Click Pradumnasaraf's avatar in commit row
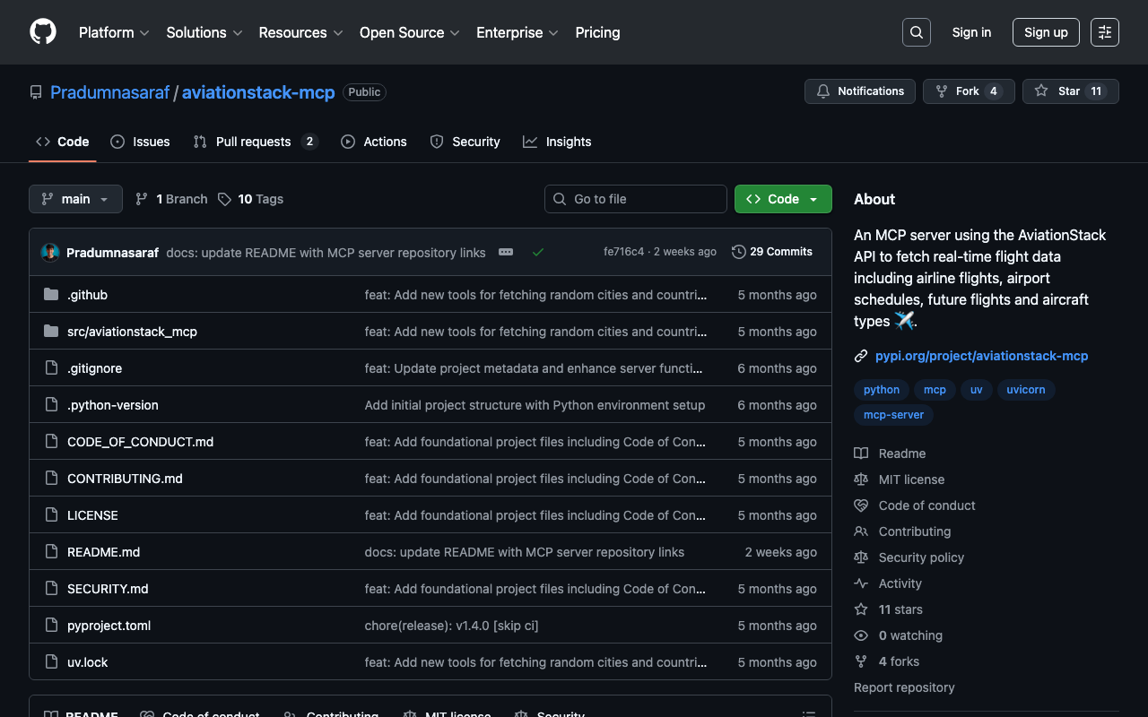The image size is (1148, 717). [x=50, y=253]
